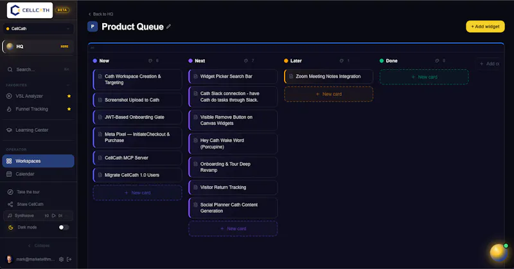Click the Dark mode moon icon
Viewport: 514px width, 269px height.
click(x=10, y=227)
